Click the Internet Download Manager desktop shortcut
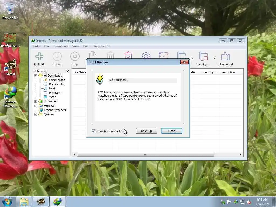This screenshot has width=276, height=207. point(10,97)
